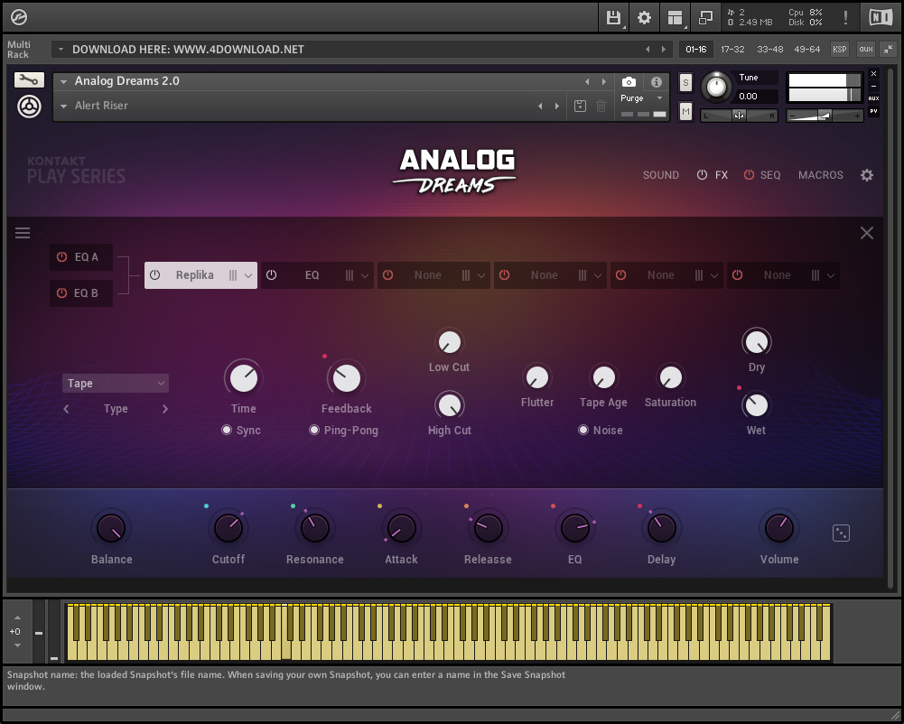Image resolution: width=904 pixels, height=724 pixels.
Task: Select previous instrument for Analog Dreams 2.0
Action: [587, 82]
